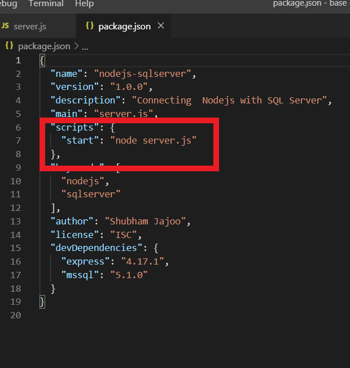The image size is (350, 368).
Task: Click the "Connecting Nodejs with SQL Server" string
Action: tap(229, 101)
